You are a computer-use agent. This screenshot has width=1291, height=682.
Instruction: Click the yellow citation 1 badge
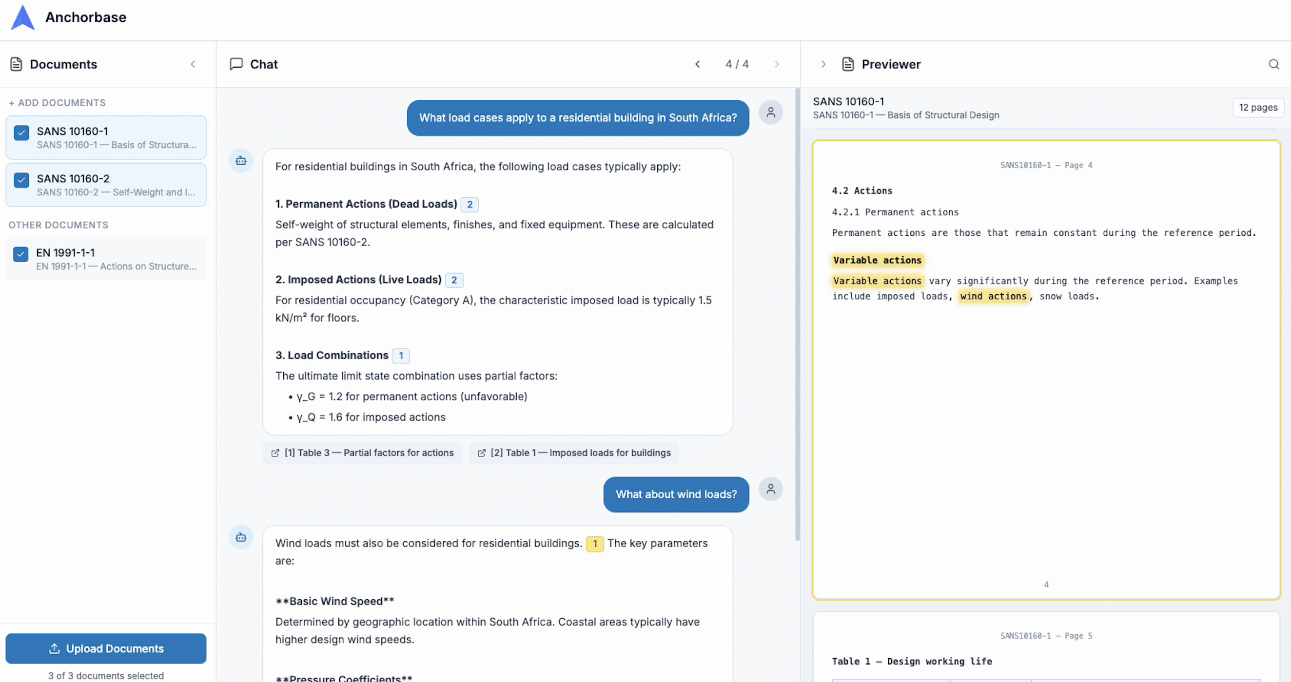(594, 543)
